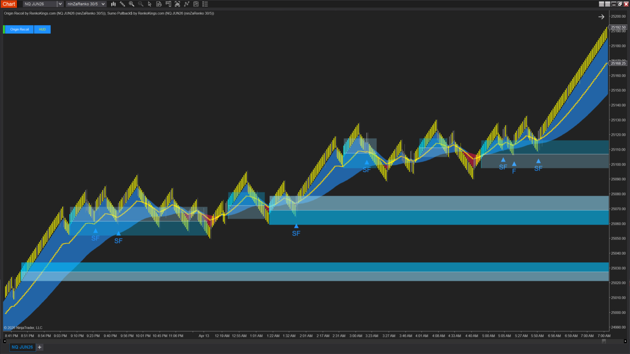Open the data series icon

point(178,4)
